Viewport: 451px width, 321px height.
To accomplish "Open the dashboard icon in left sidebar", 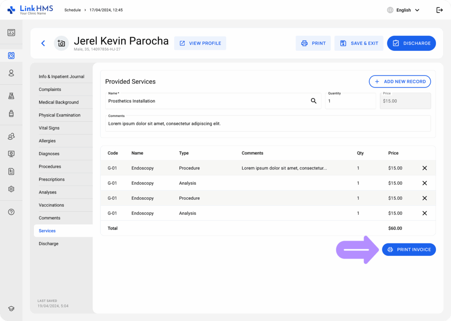I will pos(11,33).
